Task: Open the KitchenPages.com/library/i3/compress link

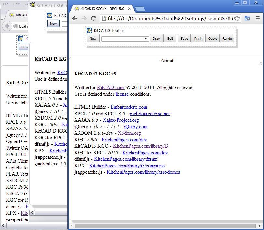Action: 127,166
